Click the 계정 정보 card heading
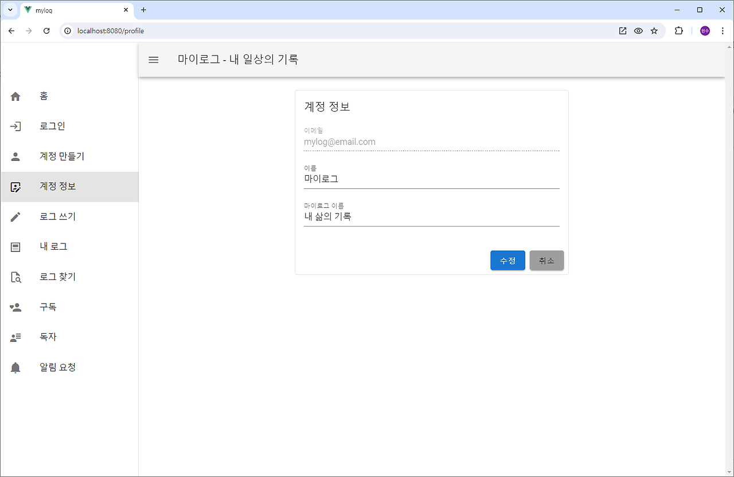Image resolution: width=734 pixels, height=477 pixels. pos(327,107)
